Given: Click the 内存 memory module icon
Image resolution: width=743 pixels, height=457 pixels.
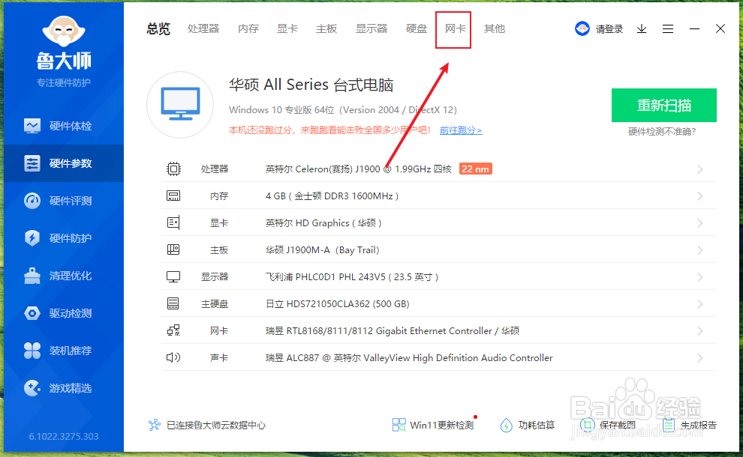Looking at the screenshot, I should (173, 196).
